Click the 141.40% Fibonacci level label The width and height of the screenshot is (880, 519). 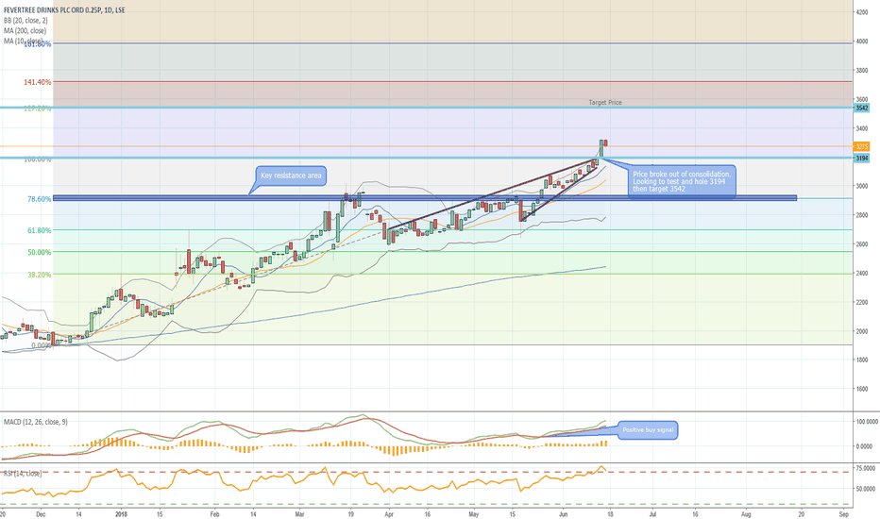(x=38, y=82)
